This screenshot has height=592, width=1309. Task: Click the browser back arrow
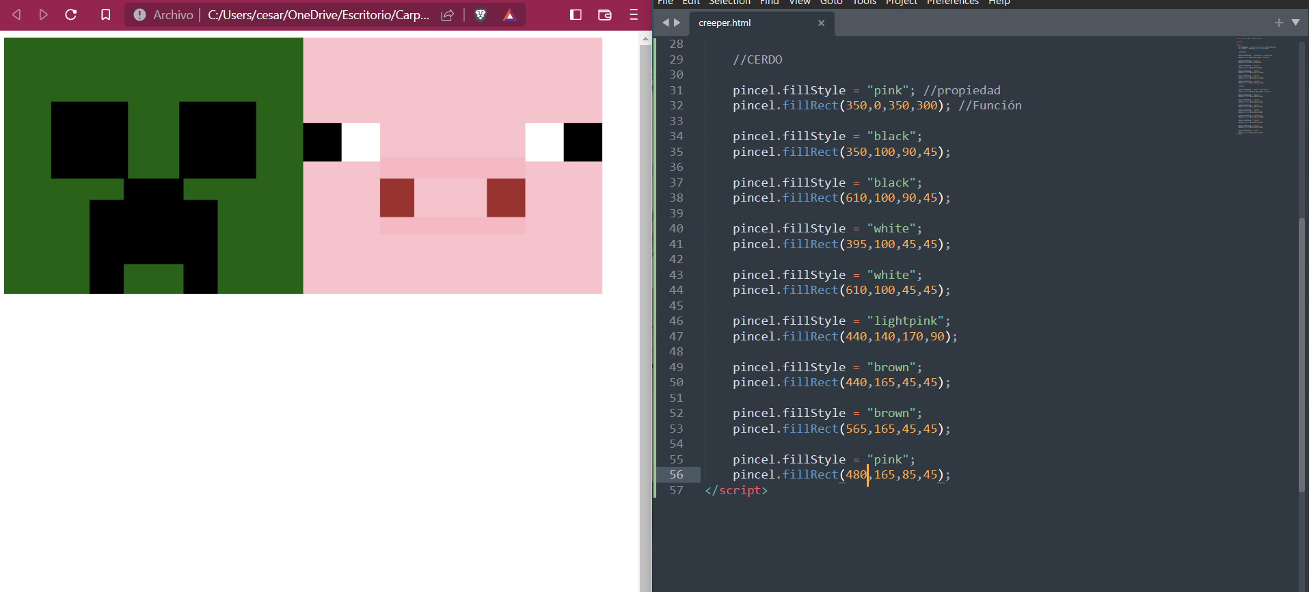tap(17, 14)
